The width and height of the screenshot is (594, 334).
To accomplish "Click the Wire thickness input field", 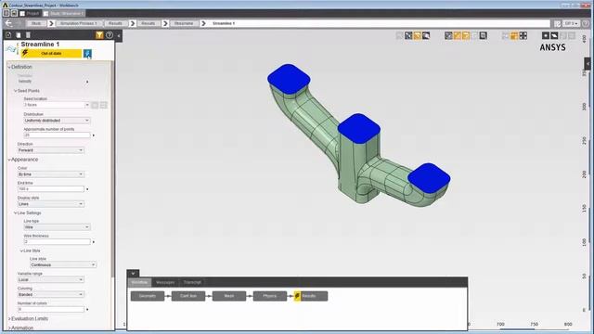I will tap(57, 241).
